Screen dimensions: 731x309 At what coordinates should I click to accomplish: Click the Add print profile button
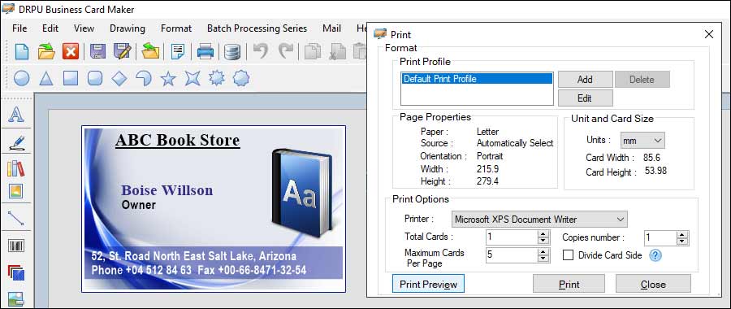[x=585, y=80]
